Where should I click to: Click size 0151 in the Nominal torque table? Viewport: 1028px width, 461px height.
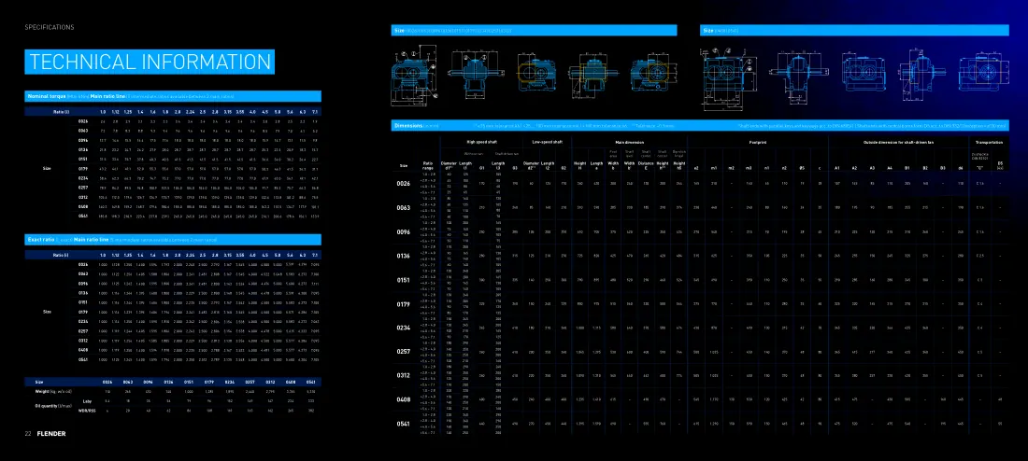[83, 160]
